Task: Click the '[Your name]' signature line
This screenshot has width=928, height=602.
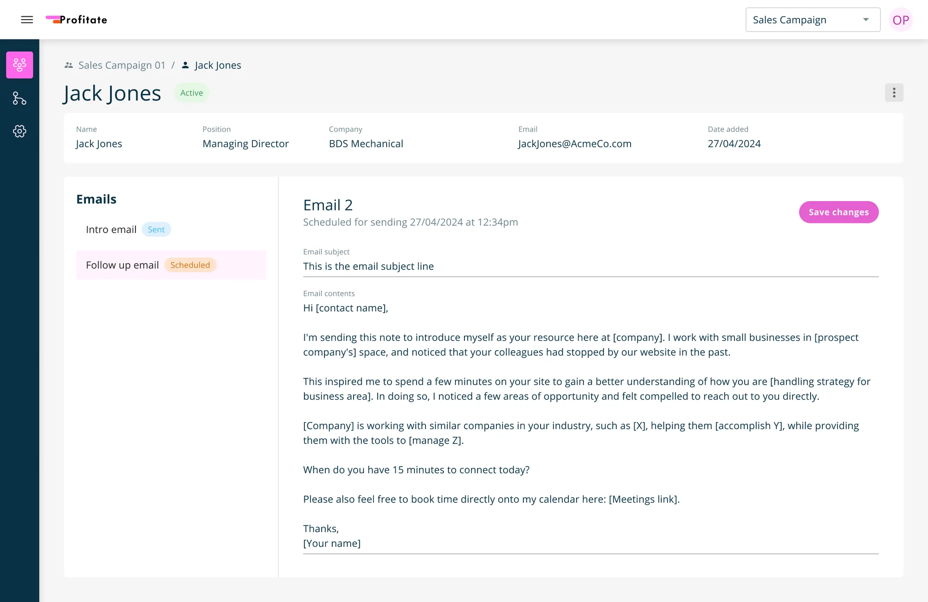Action: tap(332, 544)
